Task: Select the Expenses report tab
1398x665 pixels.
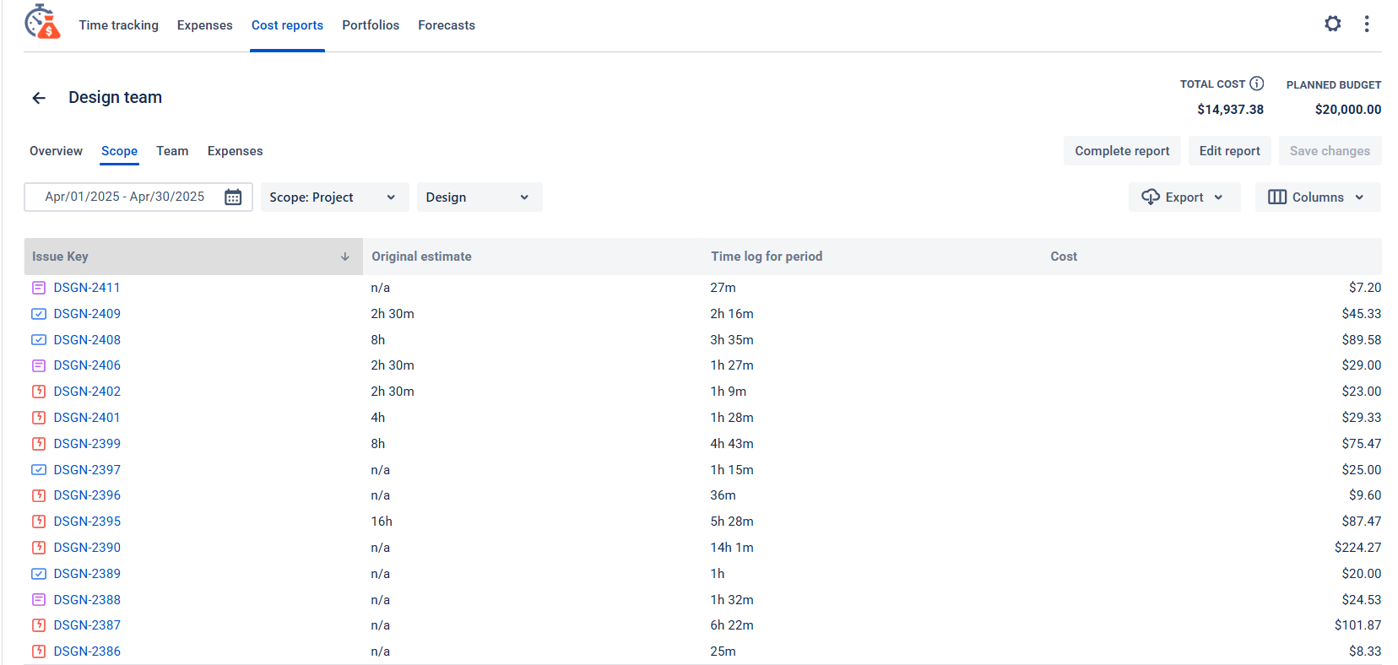Action: [x=236, y=151]
